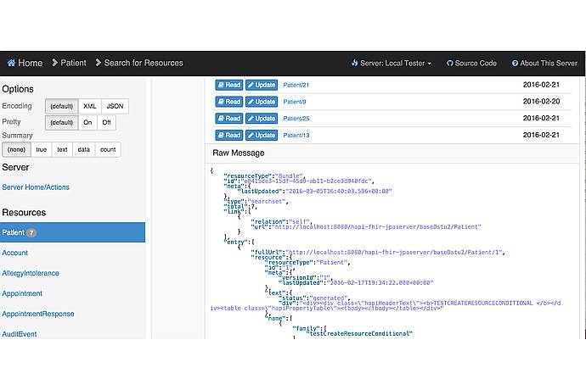Turn Pretty printing On
This screenshot has width=586, height=390.
87,122
